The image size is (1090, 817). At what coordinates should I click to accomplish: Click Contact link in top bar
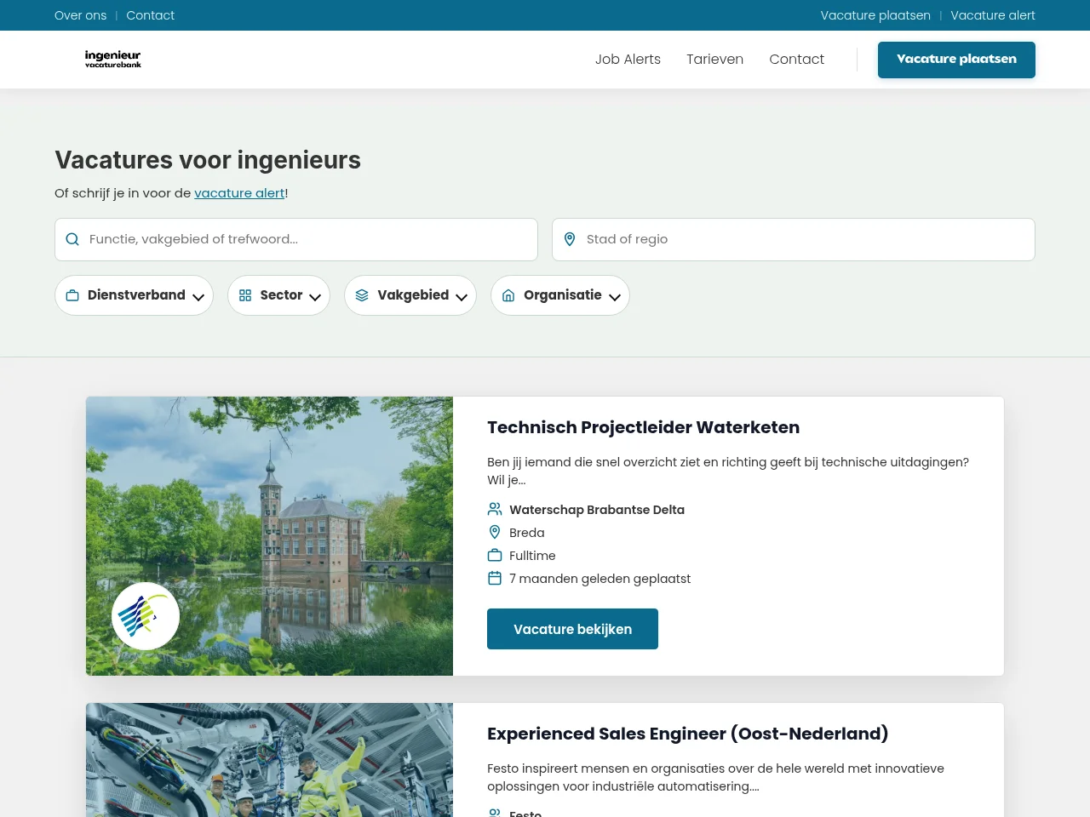[150, 15]
